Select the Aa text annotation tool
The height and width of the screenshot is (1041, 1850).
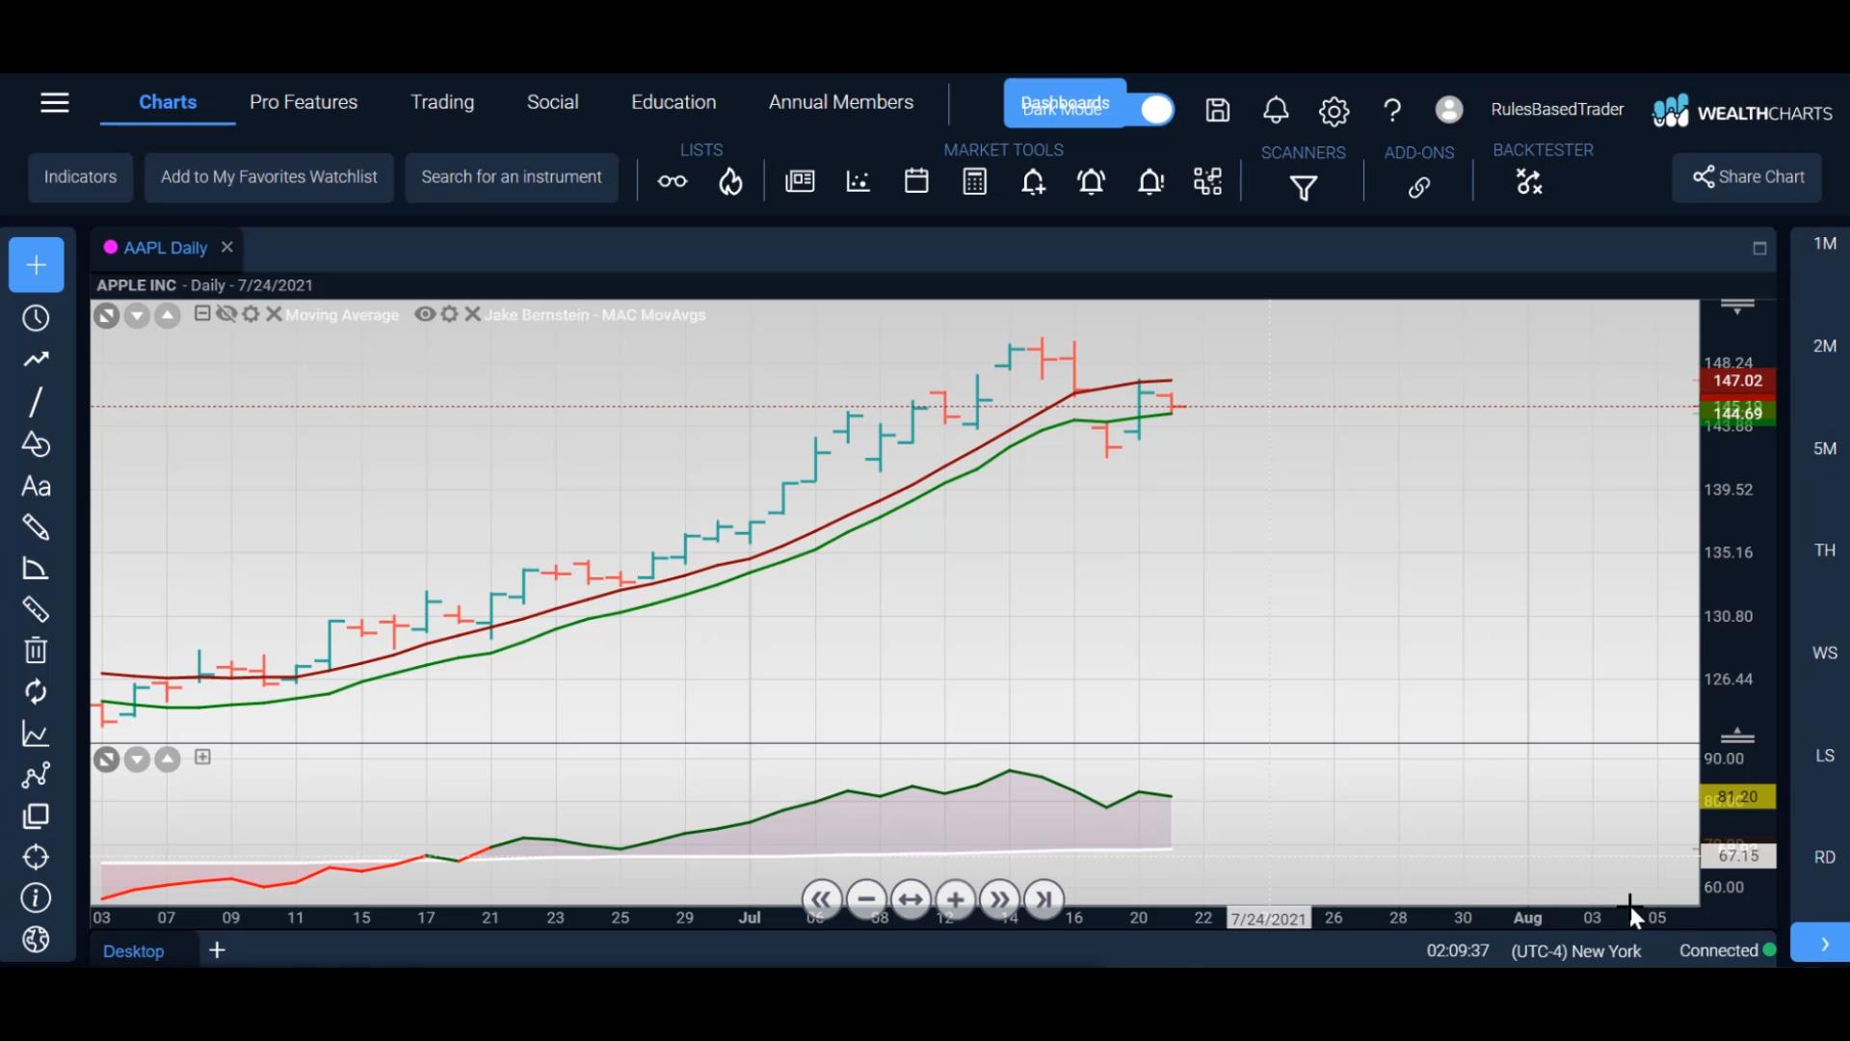(x=36, y=486)
